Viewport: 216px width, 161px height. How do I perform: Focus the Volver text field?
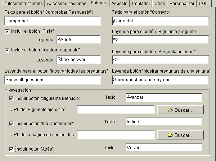click(x=163, y=148)
